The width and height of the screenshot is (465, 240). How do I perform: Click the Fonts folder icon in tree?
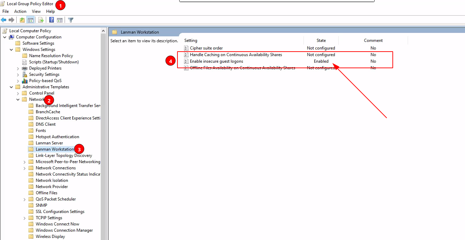(31, 131)
